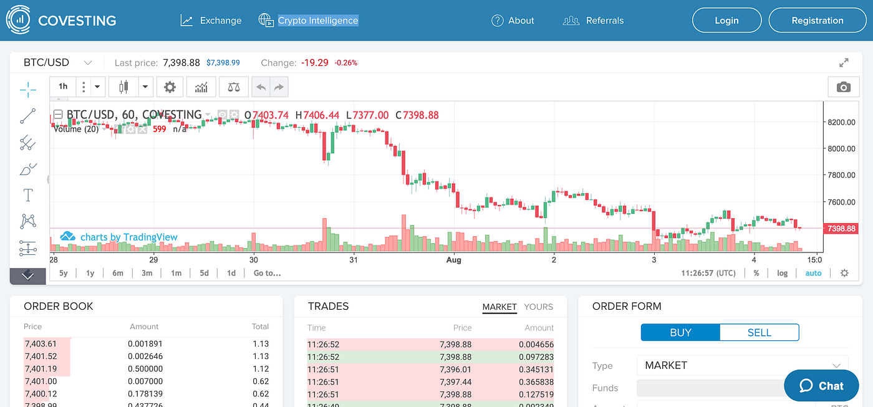
Task: Set chart range to 5y
Action: click(64, 273)
